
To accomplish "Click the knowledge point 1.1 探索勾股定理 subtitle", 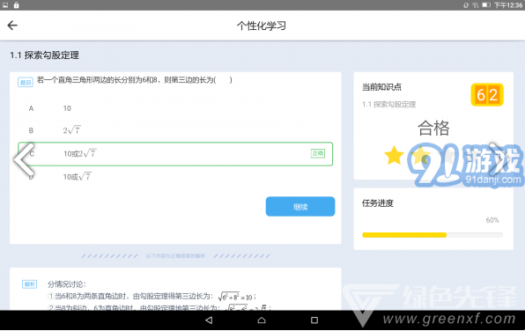I will [388, 105].
